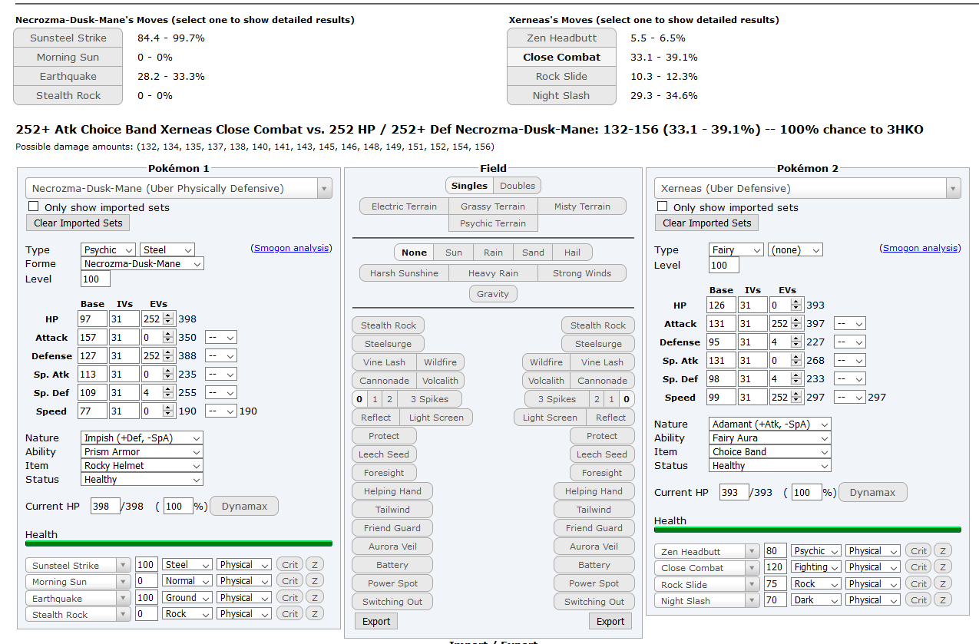979x644 pixels.
Task: Toggle Crit for Zen Headbutt
Action: (917, 550)
